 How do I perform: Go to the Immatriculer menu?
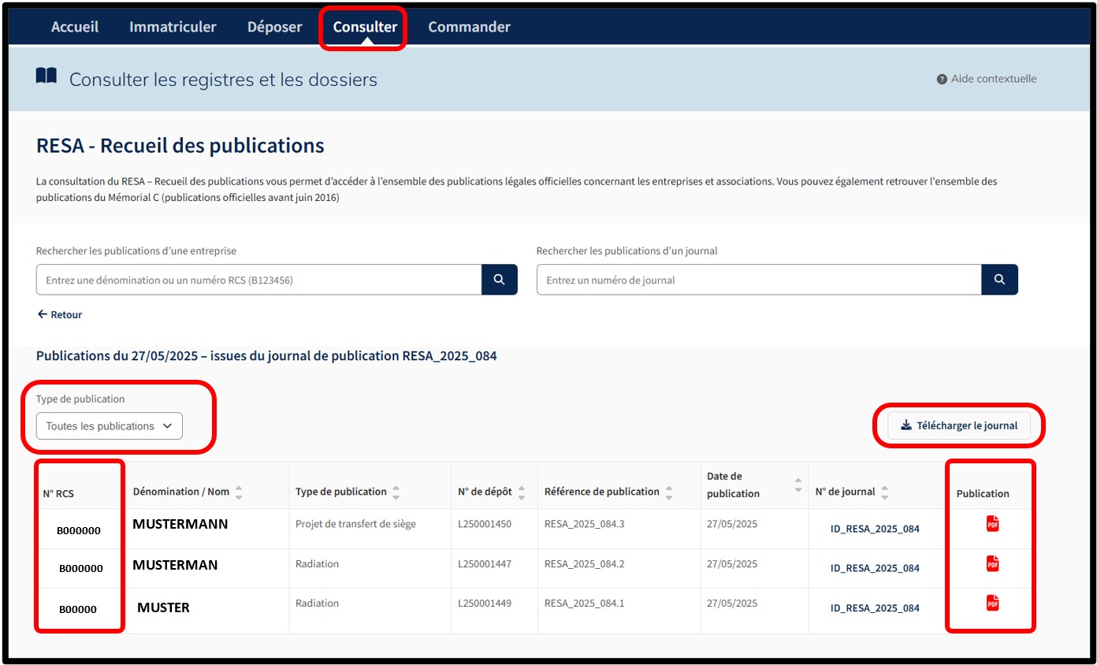pos(173,27)
